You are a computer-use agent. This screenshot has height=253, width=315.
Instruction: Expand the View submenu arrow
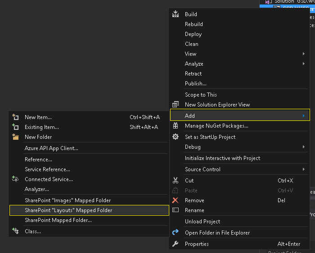tap(304, 54)
